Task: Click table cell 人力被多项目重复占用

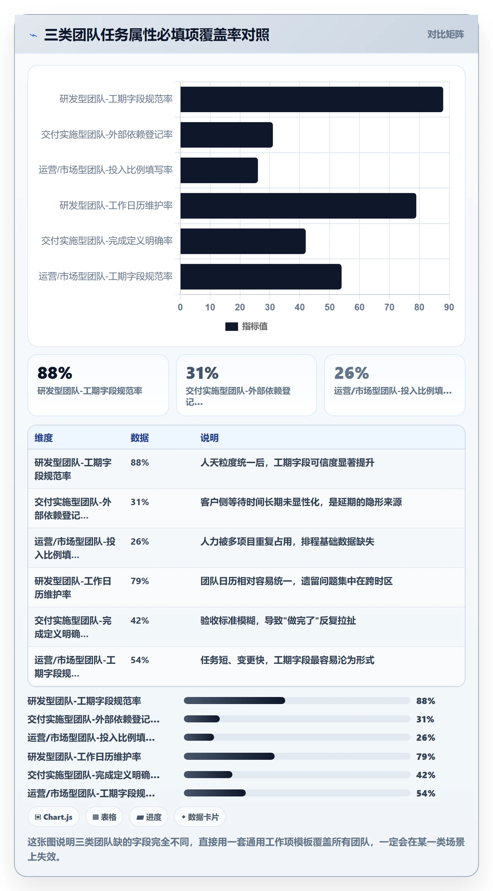Action: (287, 541)
